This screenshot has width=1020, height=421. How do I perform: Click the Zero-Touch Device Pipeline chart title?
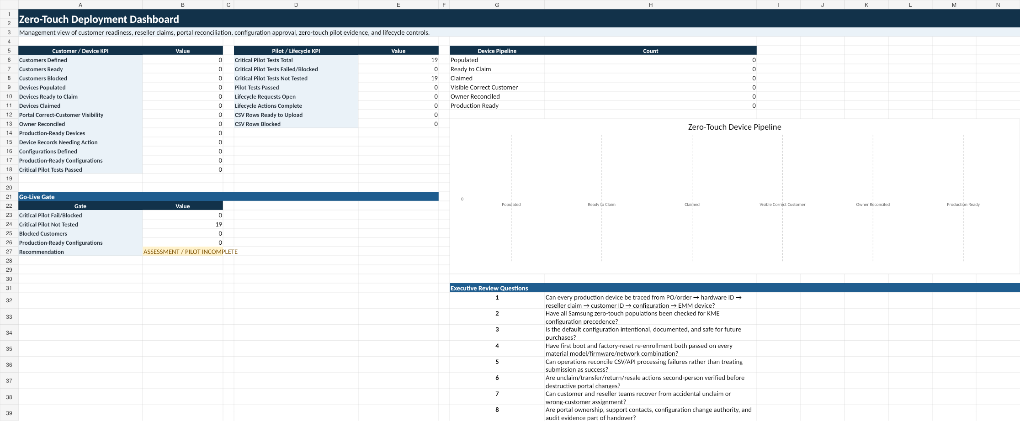(734, 127)
